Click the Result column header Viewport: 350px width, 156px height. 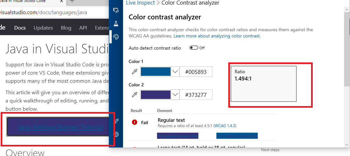click(x=136, y=110)
